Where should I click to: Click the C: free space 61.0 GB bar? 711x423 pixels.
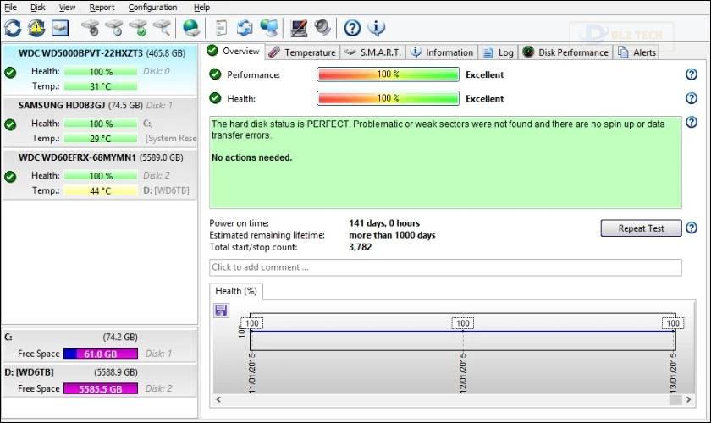tap(101, 354)
